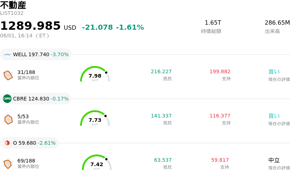Click the green CBRE logo icon

tap(7, 99)
